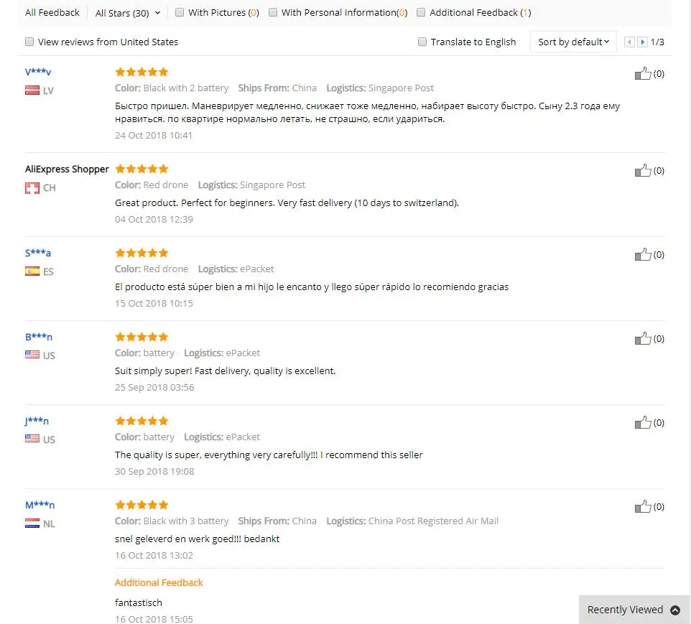Go to previous review page arrow
Image resolution: width=691 pixels, height=624 pixels.
click(629, 42)
